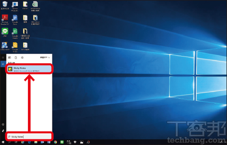Open Adobe Photoshop desktop shortcut
Image resolution: width=227 pixels, height=145 pixels.
click(x=15, y=6)
